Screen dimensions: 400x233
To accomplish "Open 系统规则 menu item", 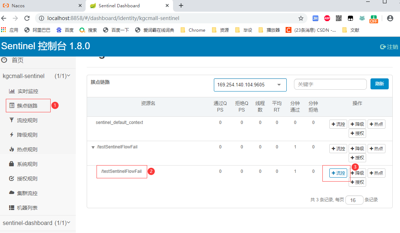I will 23,164.
